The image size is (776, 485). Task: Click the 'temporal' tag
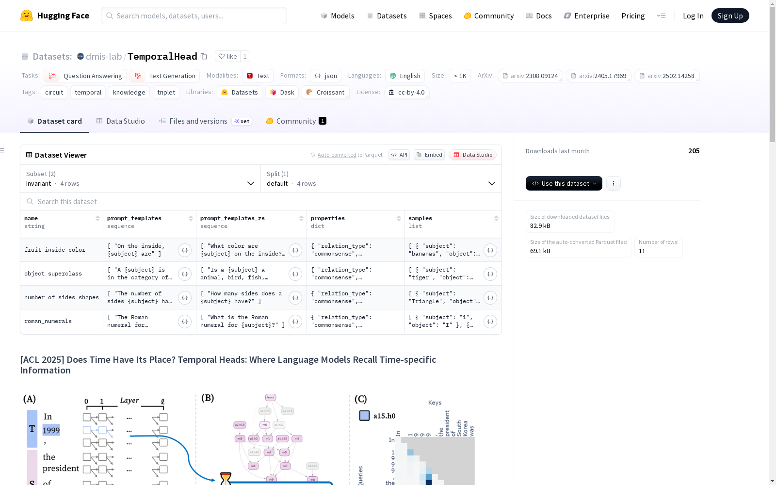point(88,92)
